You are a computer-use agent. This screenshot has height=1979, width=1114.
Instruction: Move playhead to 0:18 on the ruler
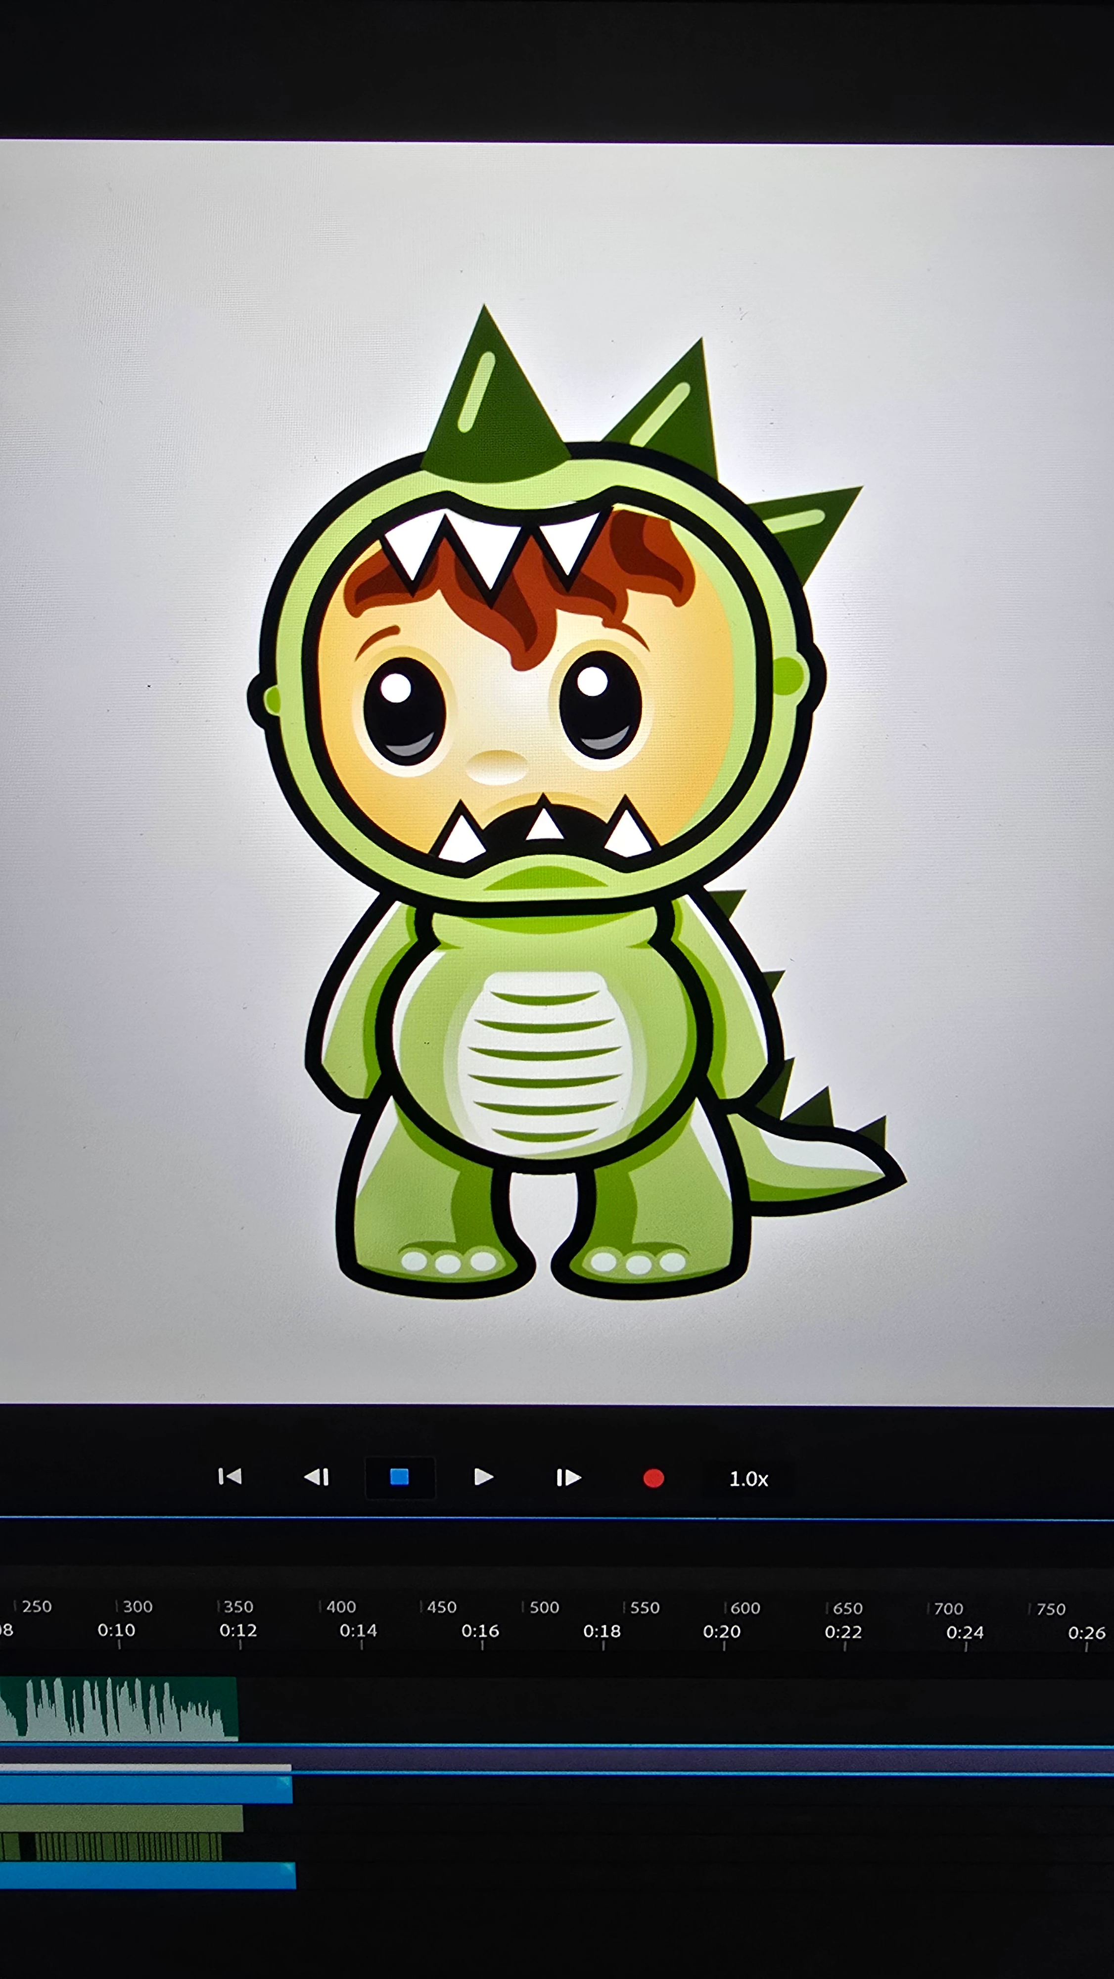click(602, 1631)
